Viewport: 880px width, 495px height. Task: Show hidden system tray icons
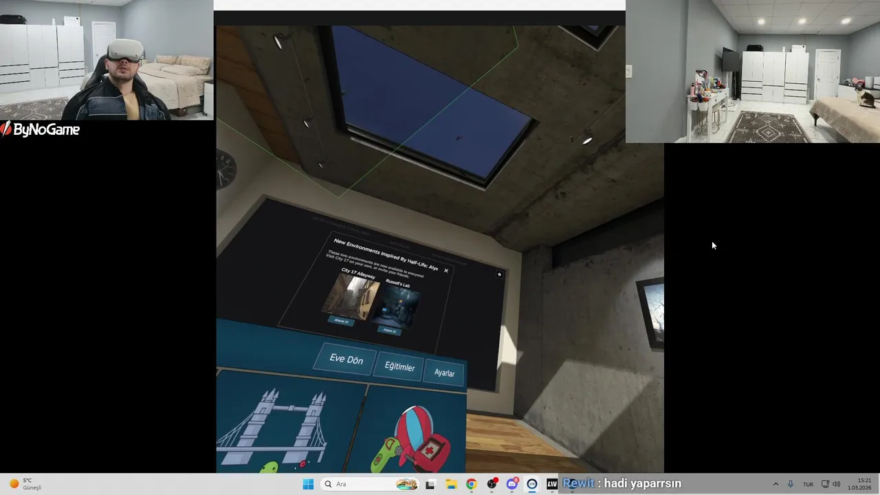[776, 484]
